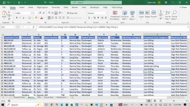Toggle Align Right alignment
190x107 pixels.
(56, 18)
